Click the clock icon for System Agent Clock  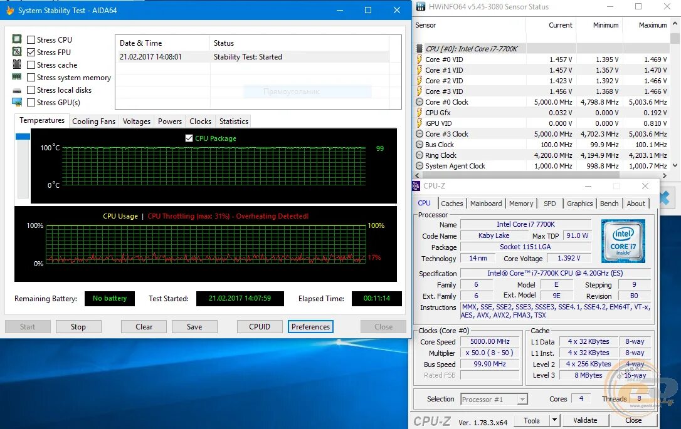[419, 166]
